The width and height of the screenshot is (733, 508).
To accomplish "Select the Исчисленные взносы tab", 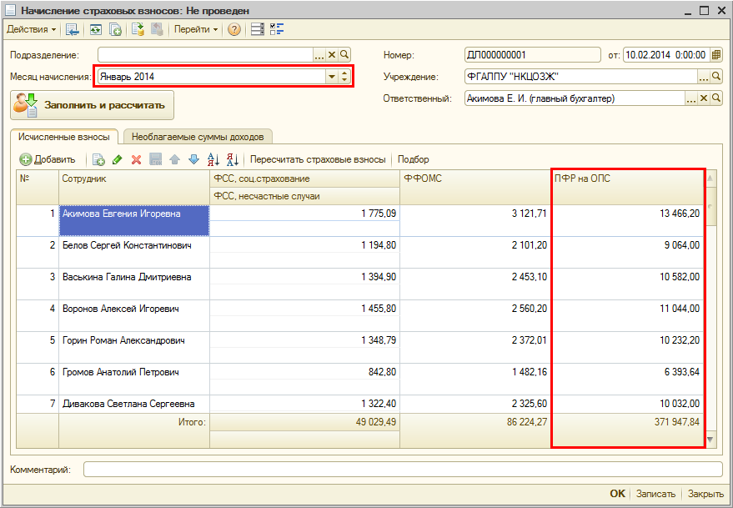I will (x=63, y=137).
